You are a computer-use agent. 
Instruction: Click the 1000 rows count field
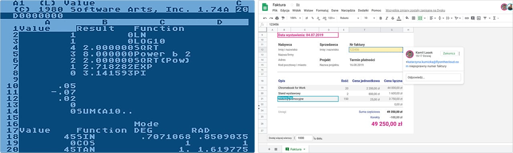(x=304, y=138)
